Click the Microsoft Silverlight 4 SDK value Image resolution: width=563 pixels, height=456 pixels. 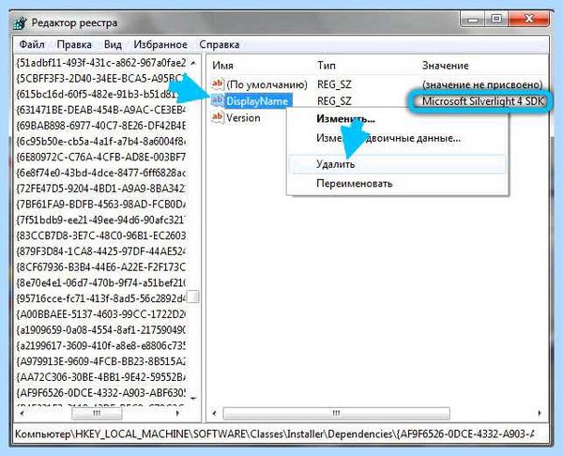click(x=483, y=101)
